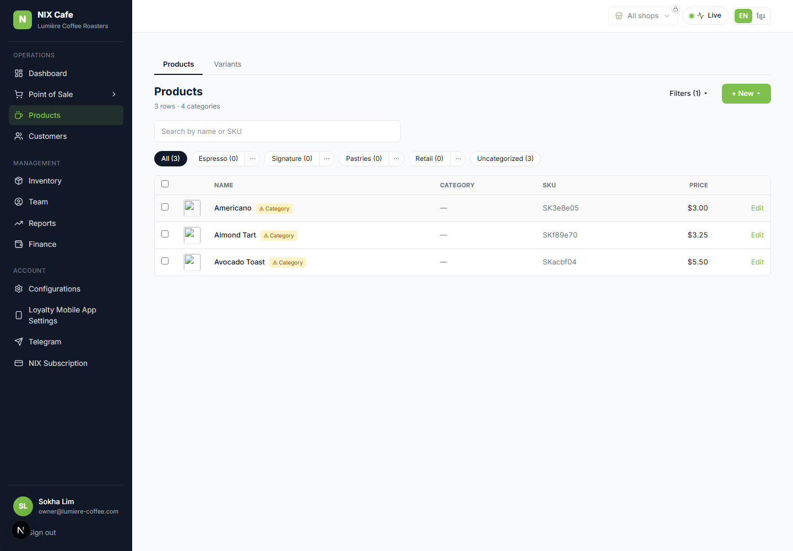Click the Configurations gear icon
The image size is (793, 551).
(x=19, y=289)
